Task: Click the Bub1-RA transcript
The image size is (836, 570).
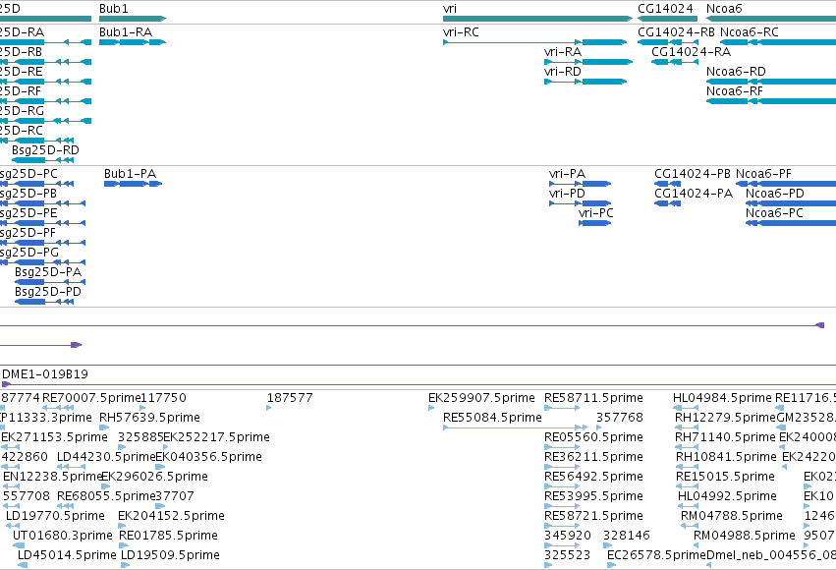Action: [133, 42]
